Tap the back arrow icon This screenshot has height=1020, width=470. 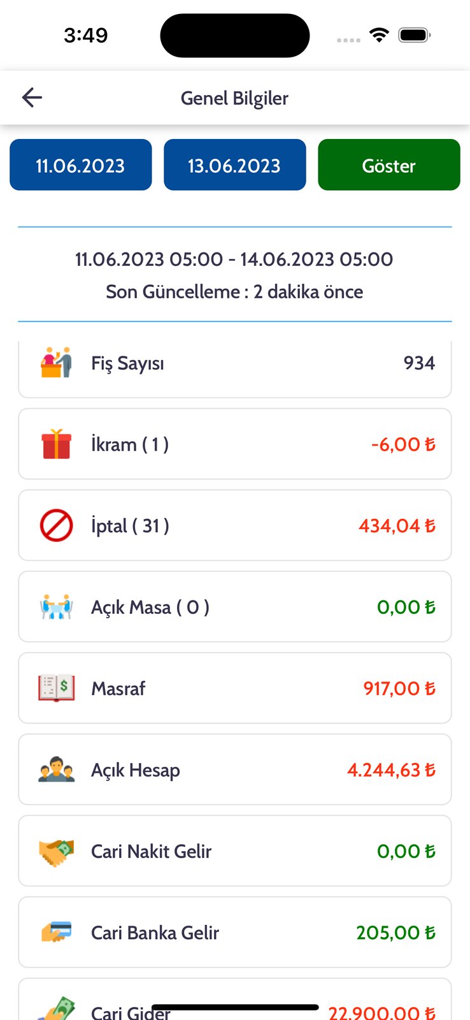point(32,98)
